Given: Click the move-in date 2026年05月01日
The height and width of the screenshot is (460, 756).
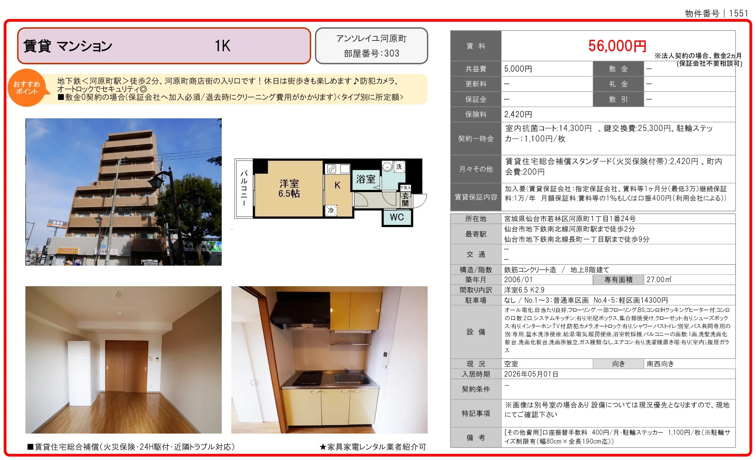Looking at the screenshot, I should tap(531, 374).
